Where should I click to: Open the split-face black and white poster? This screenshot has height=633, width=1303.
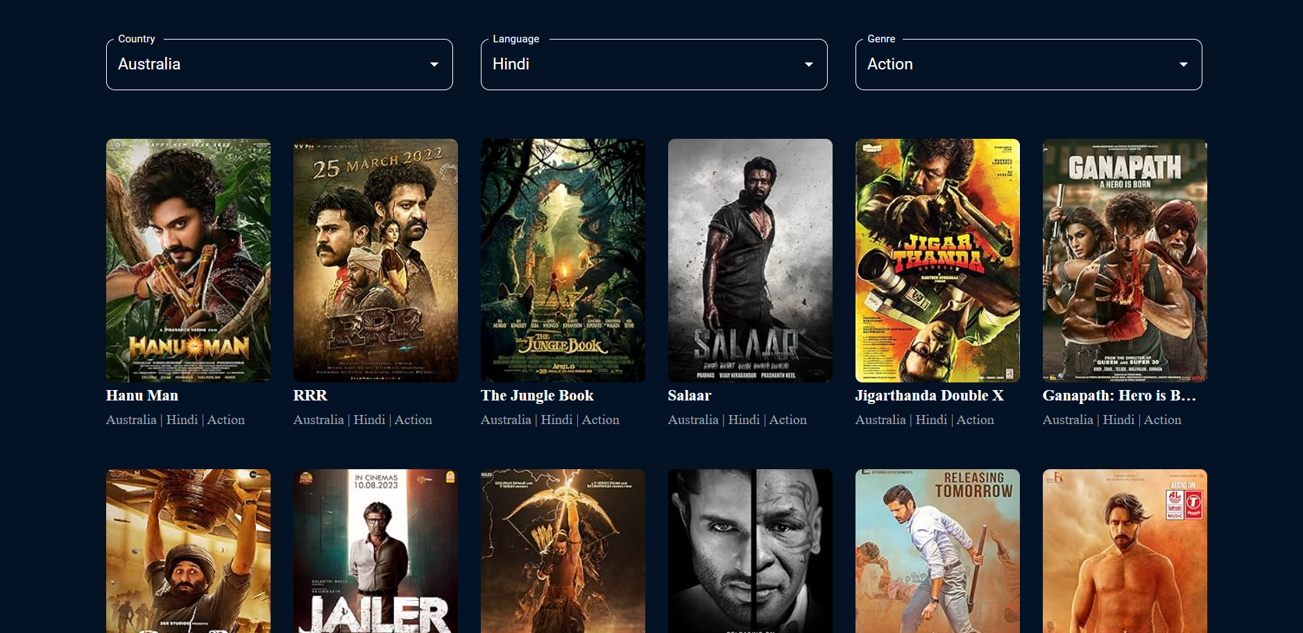point(750,551)
